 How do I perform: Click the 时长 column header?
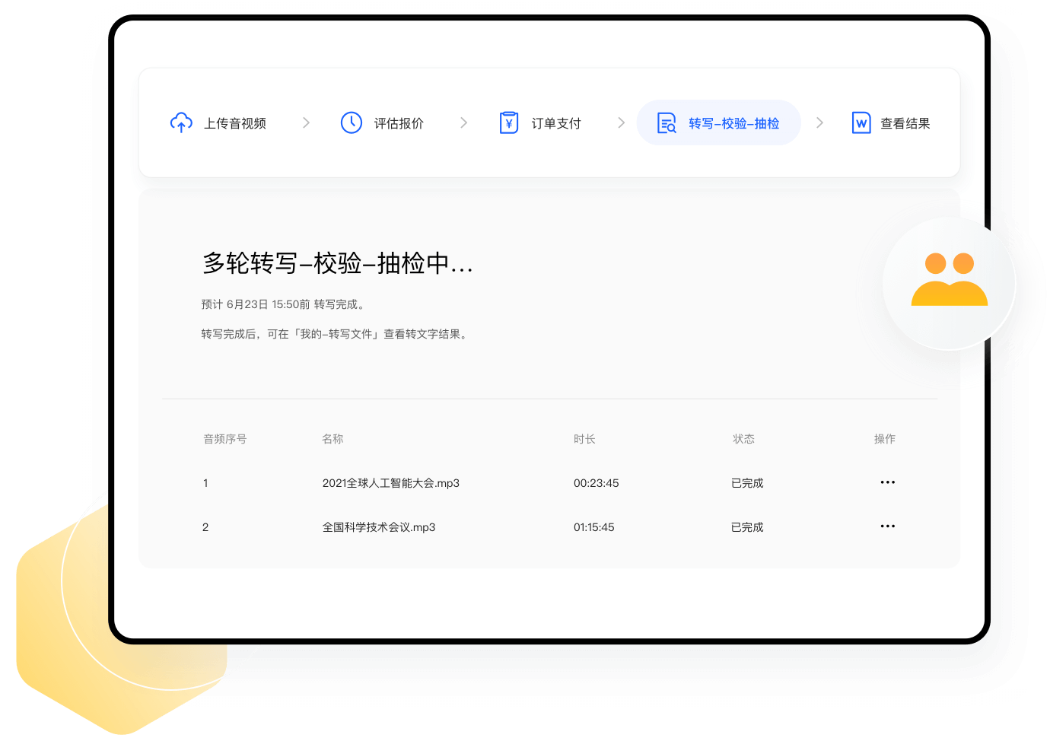coord(584,439)
